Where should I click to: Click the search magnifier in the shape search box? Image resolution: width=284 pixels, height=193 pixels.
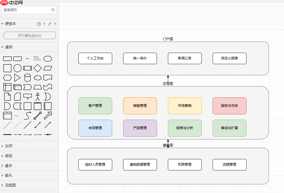click(53, 10)
